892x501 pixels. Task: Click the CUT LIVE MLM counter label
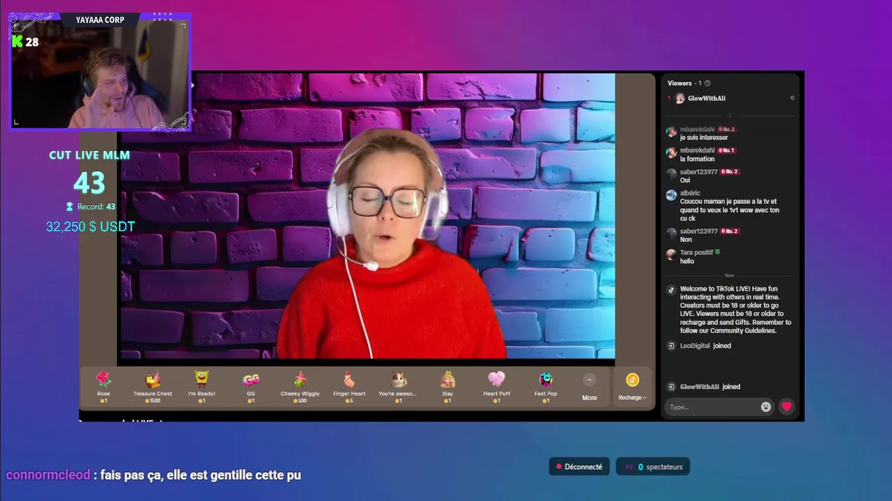(89, 155)
